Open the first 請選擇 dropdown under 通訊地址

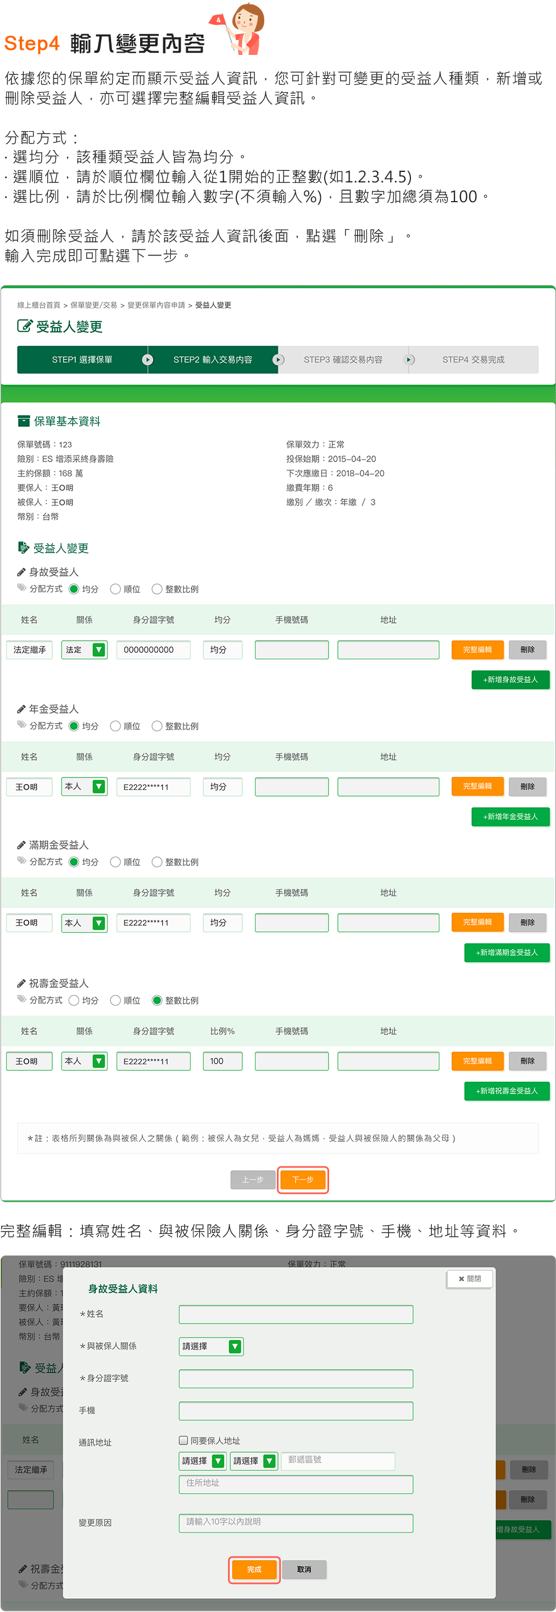[x=203, y=1460]
